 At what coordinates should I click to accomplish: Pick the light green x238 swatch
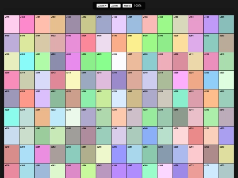click(150, 117)
